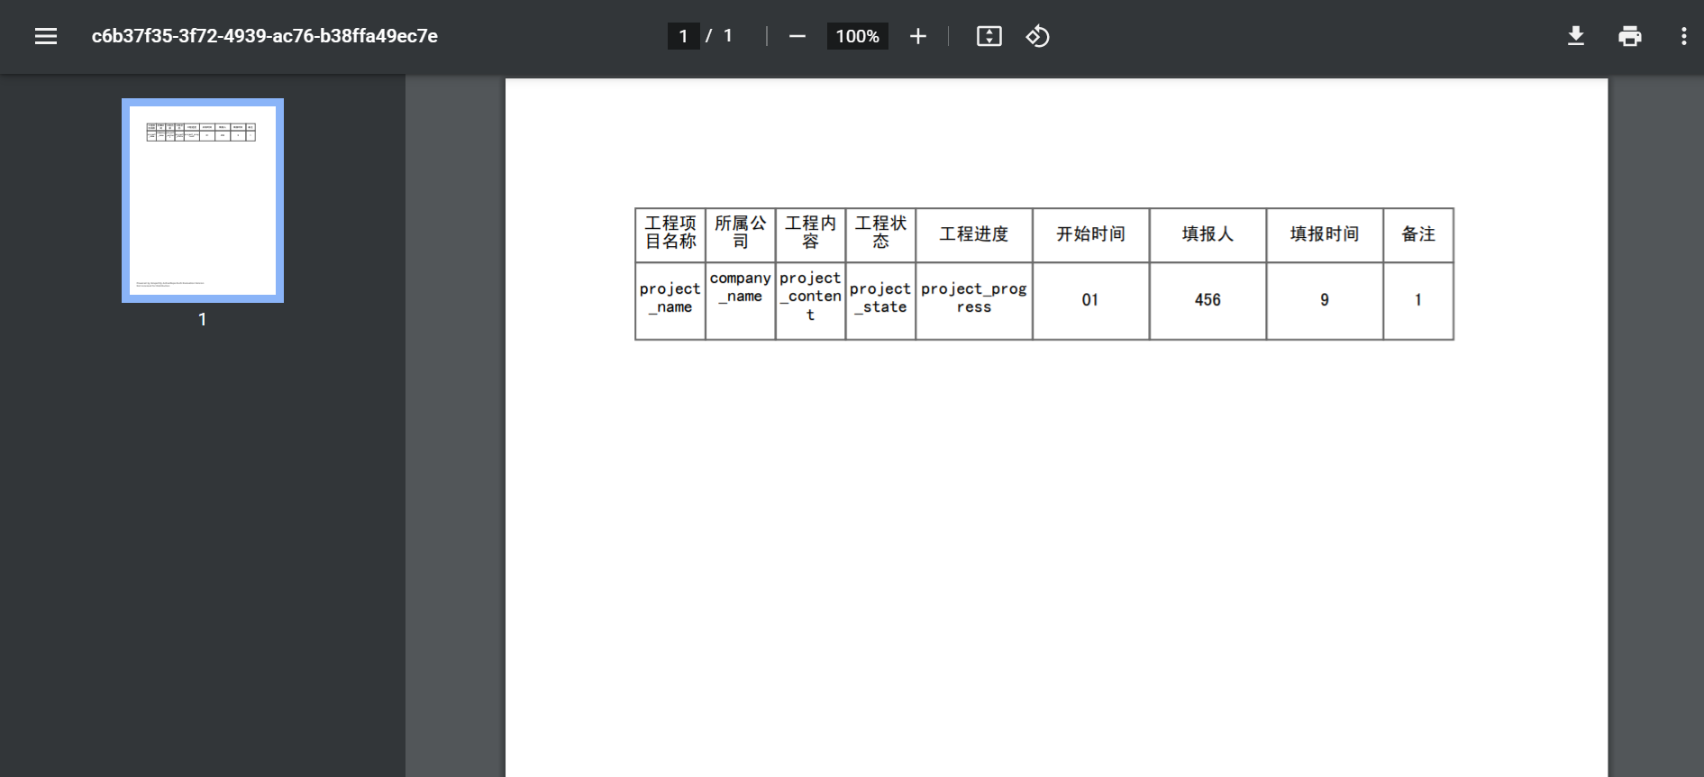The image size is (1704, 777).
Task: Click the project_progress table cell
Action: 973,298
